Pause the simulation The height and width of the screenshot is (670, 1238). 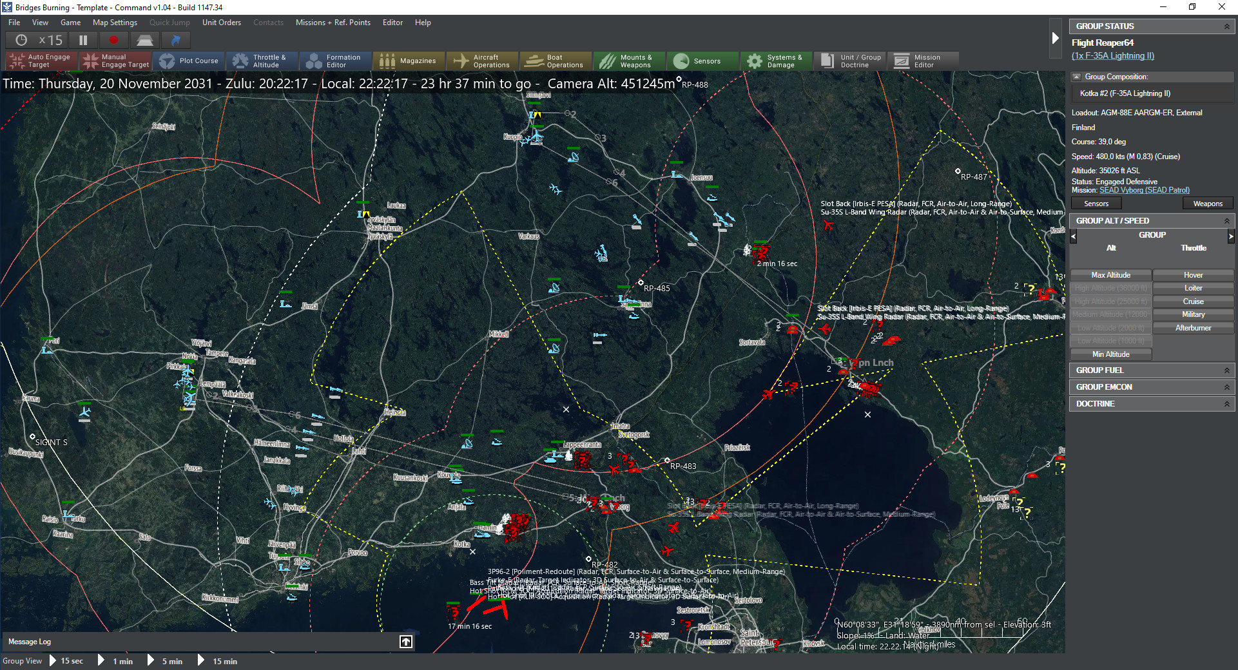[83, 40]
